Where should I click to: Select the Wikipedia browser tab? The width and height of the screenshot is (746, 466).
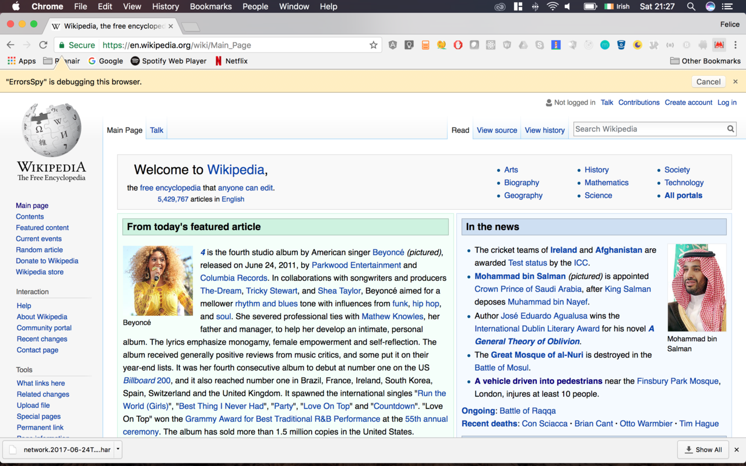point(112,26)
